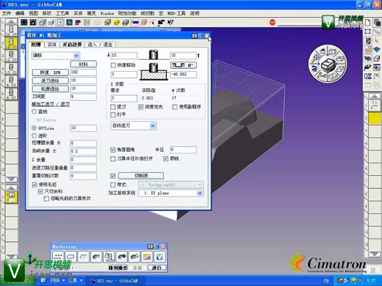The height and width of the screenshot is (286, 382).
Task: Click the help arrow question mark icon
Action: 171,22
